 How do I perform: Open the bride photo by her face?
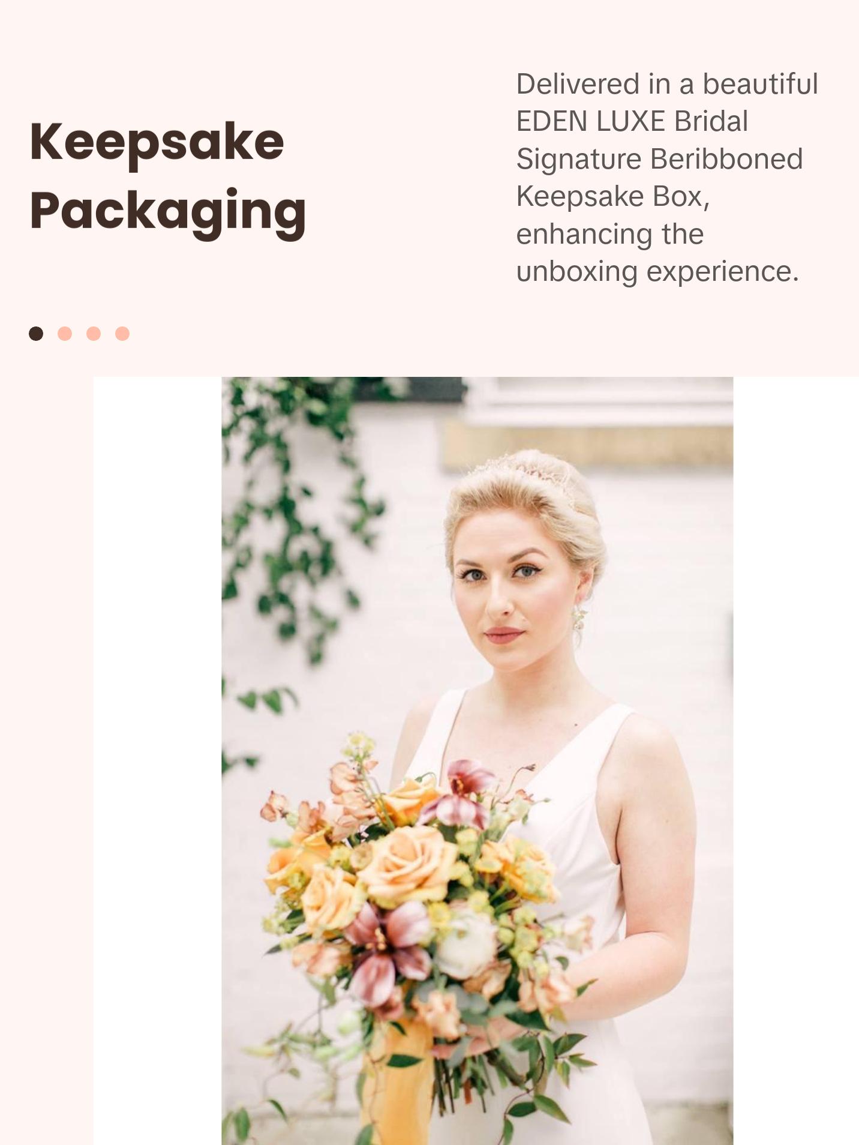[x=510, y=594]
